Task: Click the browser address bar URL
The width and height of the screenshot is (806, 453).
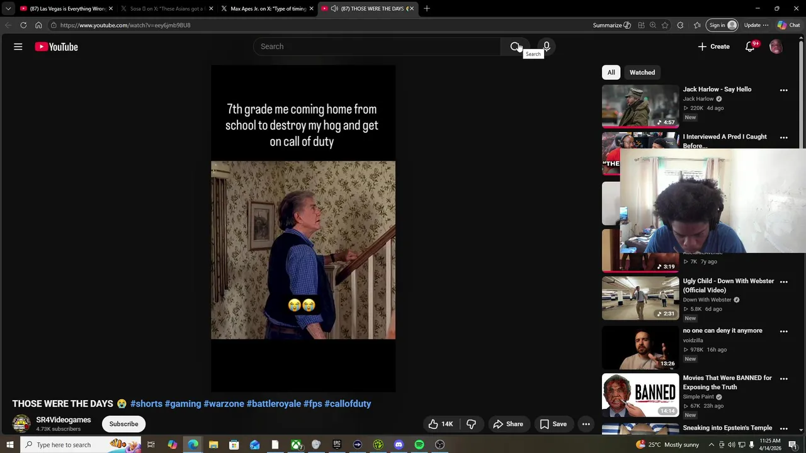Action: click(125, 25)
